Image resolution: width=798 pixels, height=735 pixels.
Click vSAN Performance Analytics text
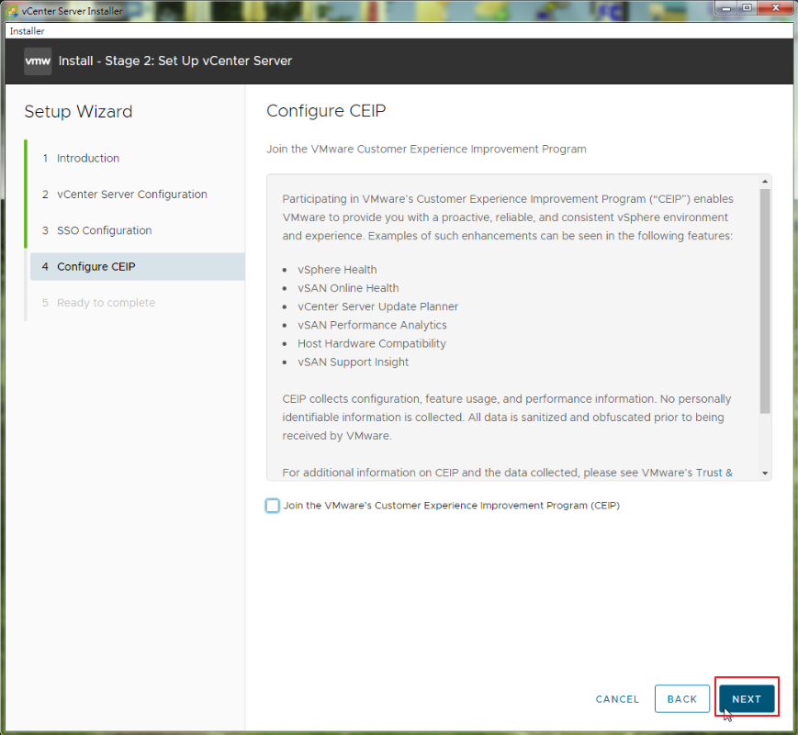point(372,325)
